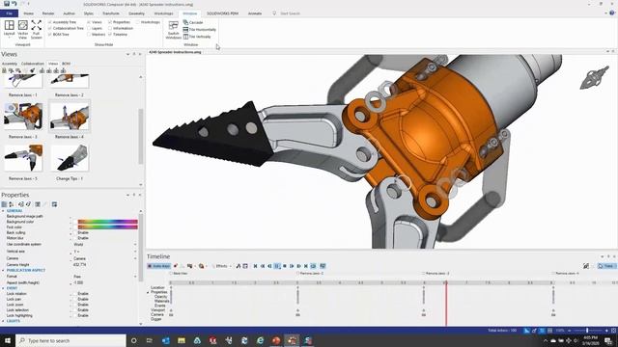The height and width of the screenshot is (347, 618).
Task: Collapse the EVENT properties section
Action: tap(3, 288)
